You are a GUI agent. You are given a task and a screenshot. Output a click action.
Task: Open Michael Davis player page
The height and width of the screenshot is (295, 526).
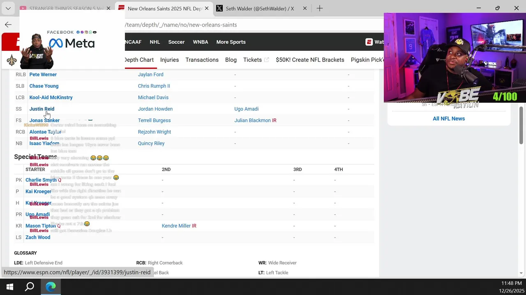coord(153,98)
